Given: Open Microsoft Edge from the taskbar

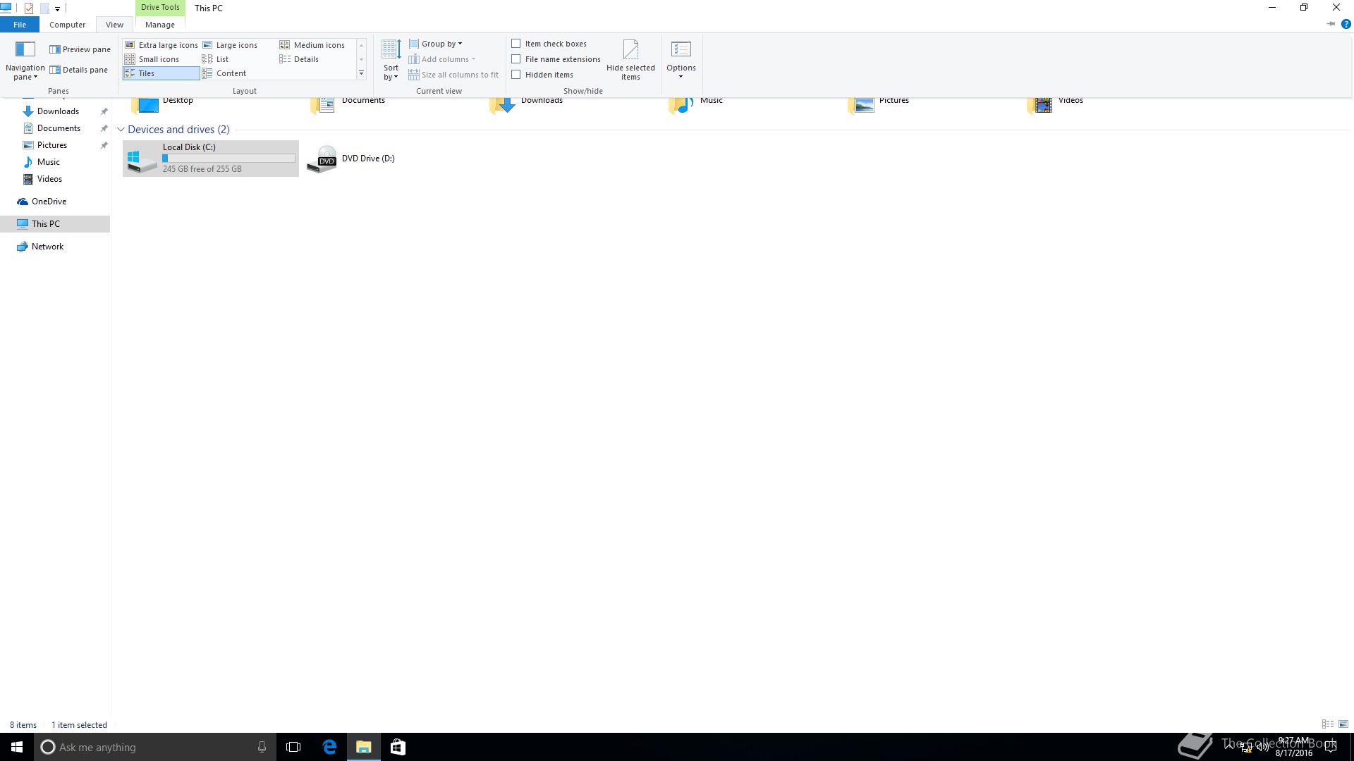Looking at the screenshot, I should (x=329, y=747).
